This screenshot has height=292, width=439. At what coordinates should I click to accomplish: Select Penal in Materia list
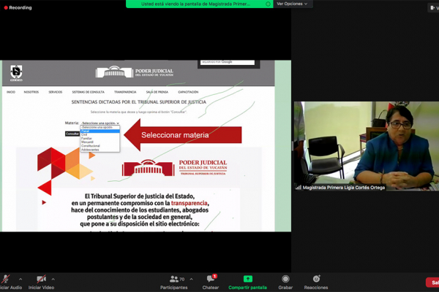pos(100,131)
